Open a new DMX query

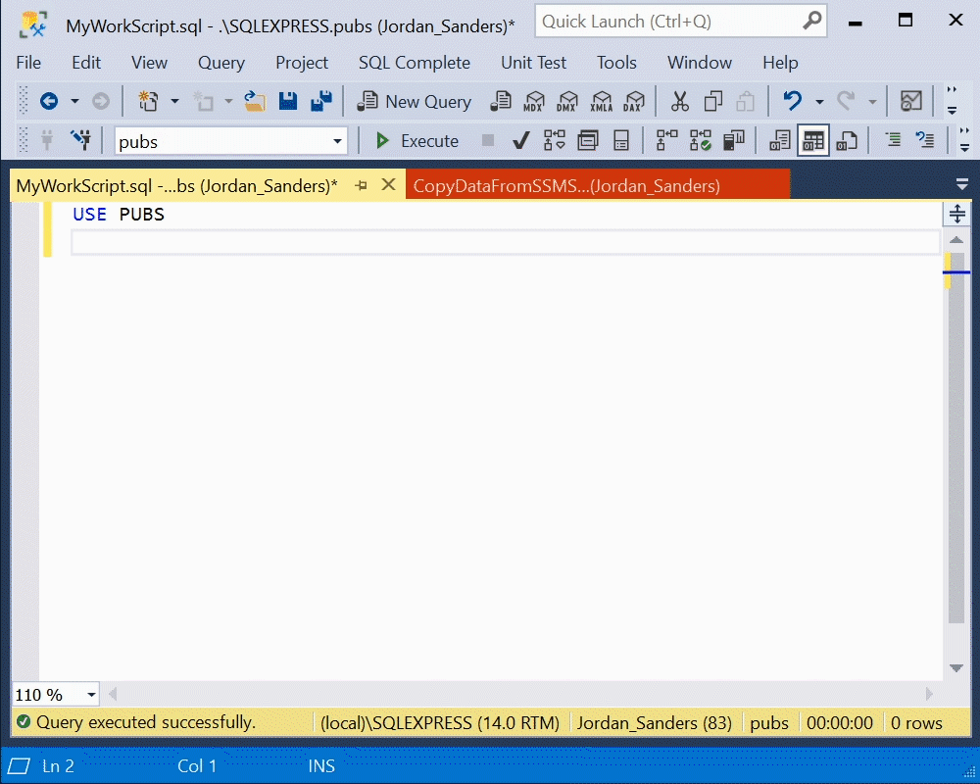(x=566, y=101)
